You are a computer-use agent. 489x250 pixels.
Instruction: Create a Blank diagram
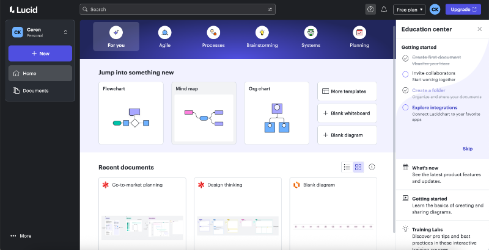(347, 135)
